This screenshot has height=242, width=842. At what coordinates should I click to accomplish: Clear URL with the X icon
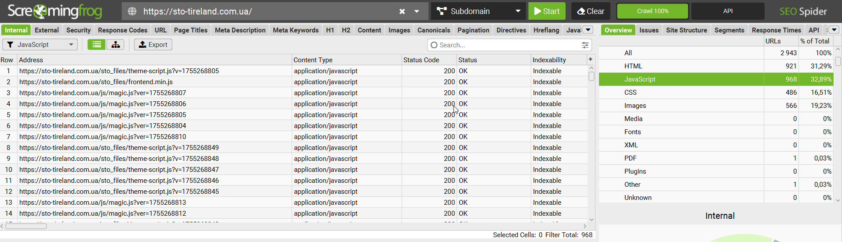(402, 11)
